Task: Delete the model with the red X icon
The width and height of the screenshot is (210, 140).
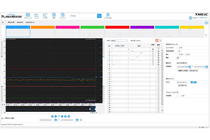Action: pyautogui.click(x=160, y=41)
